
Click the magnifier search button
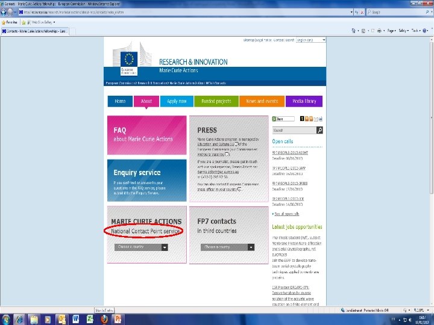(319, 130)
